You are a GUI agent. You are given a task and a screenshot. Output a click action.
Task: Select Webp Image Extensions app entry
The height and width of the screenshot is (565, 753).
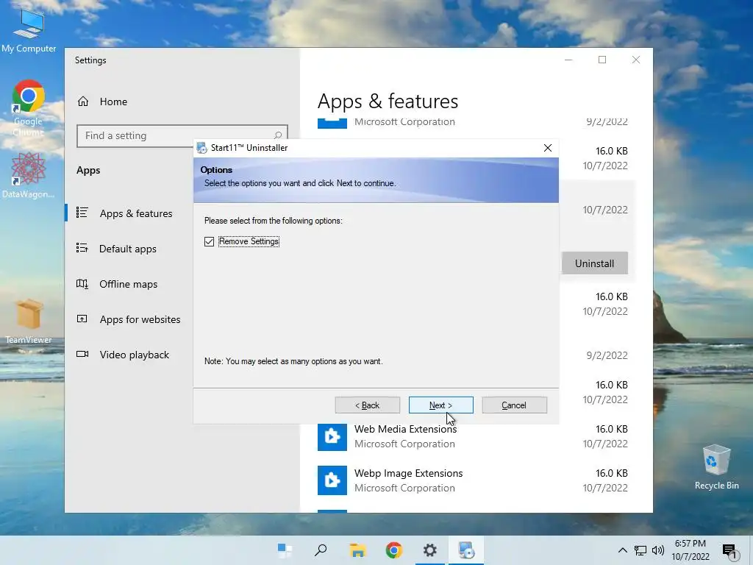[473, 480]
